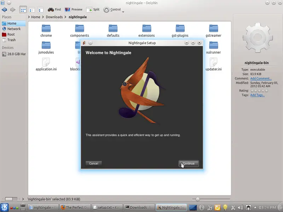
Task: Select the defaults folder
Action: click(x=113, y=31)
